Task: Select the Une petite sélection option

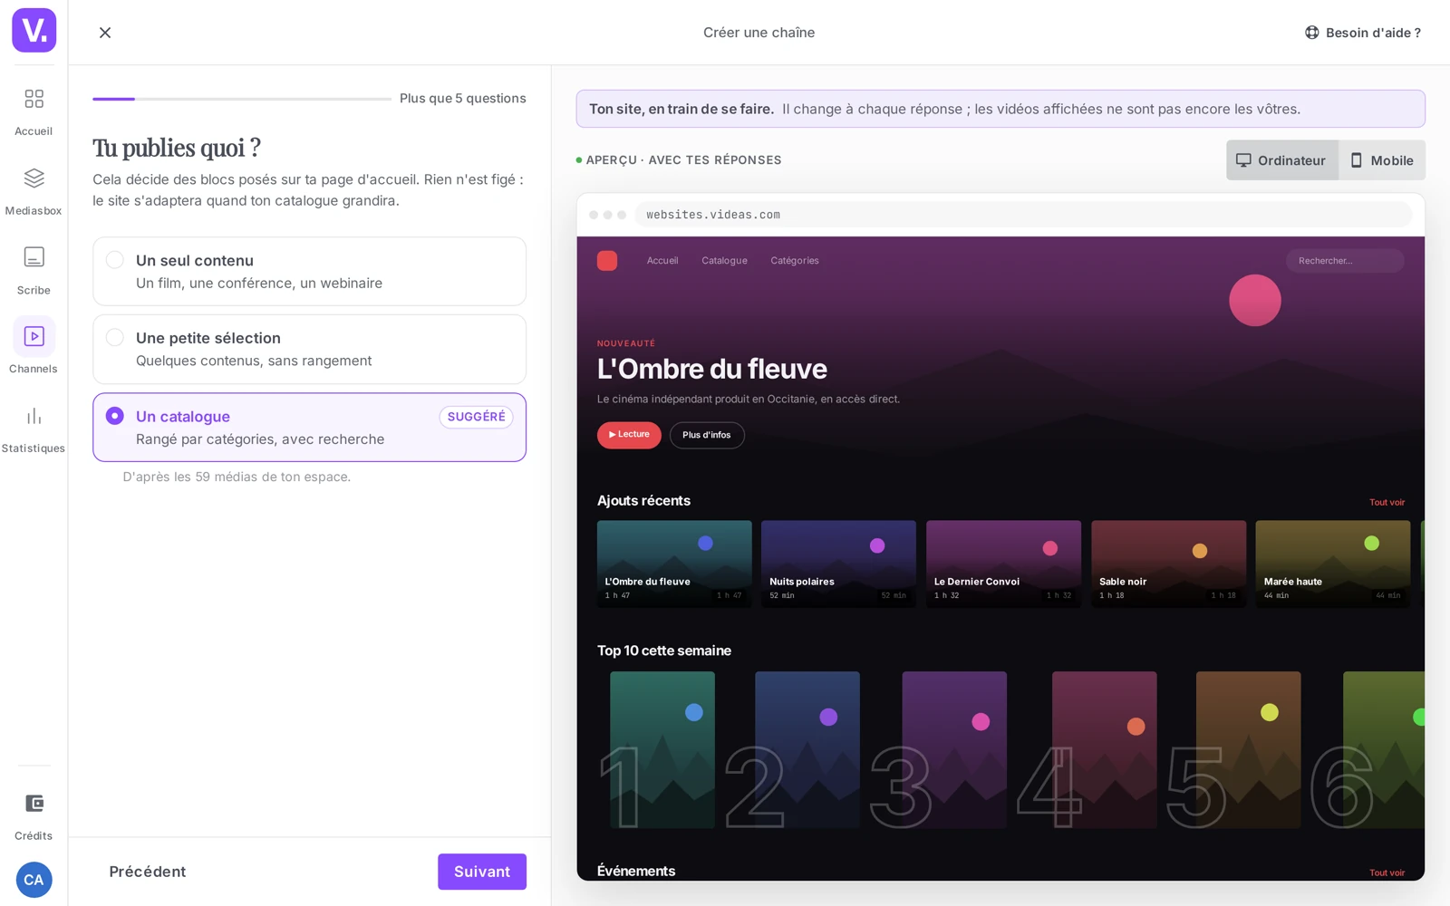Action: click(309, 350)
